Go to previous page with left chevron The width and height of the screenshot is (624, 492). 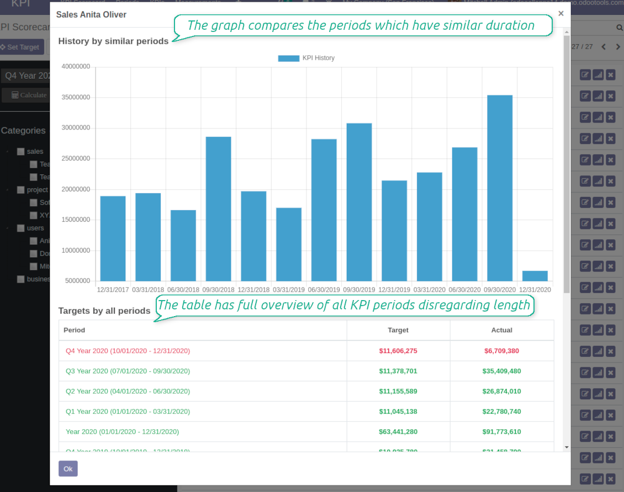tap(604, 47)
